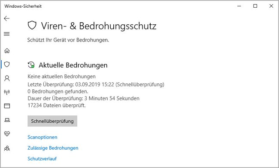Open the Schutzverlauf link

point(42,159)
